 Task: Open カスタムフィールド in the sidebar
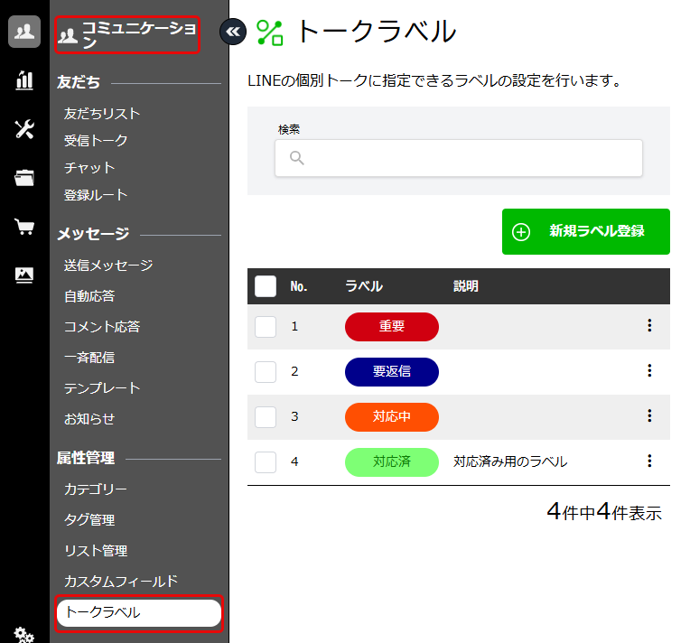(121, 582)
